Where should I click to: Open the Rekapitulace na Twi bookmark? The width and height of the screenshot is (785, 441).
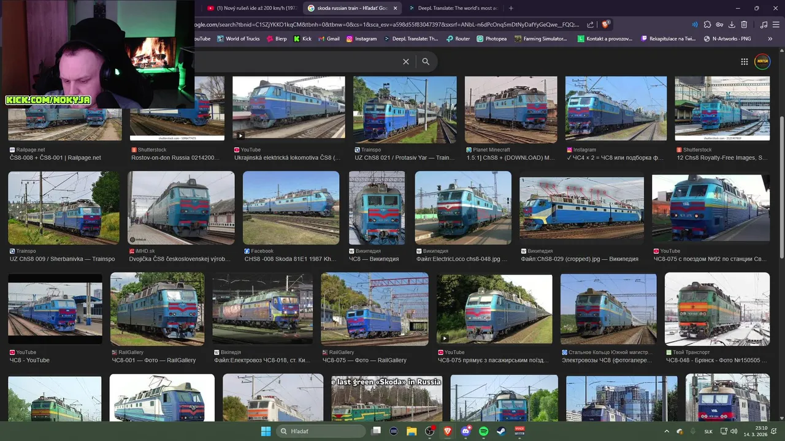coord(668,39)
